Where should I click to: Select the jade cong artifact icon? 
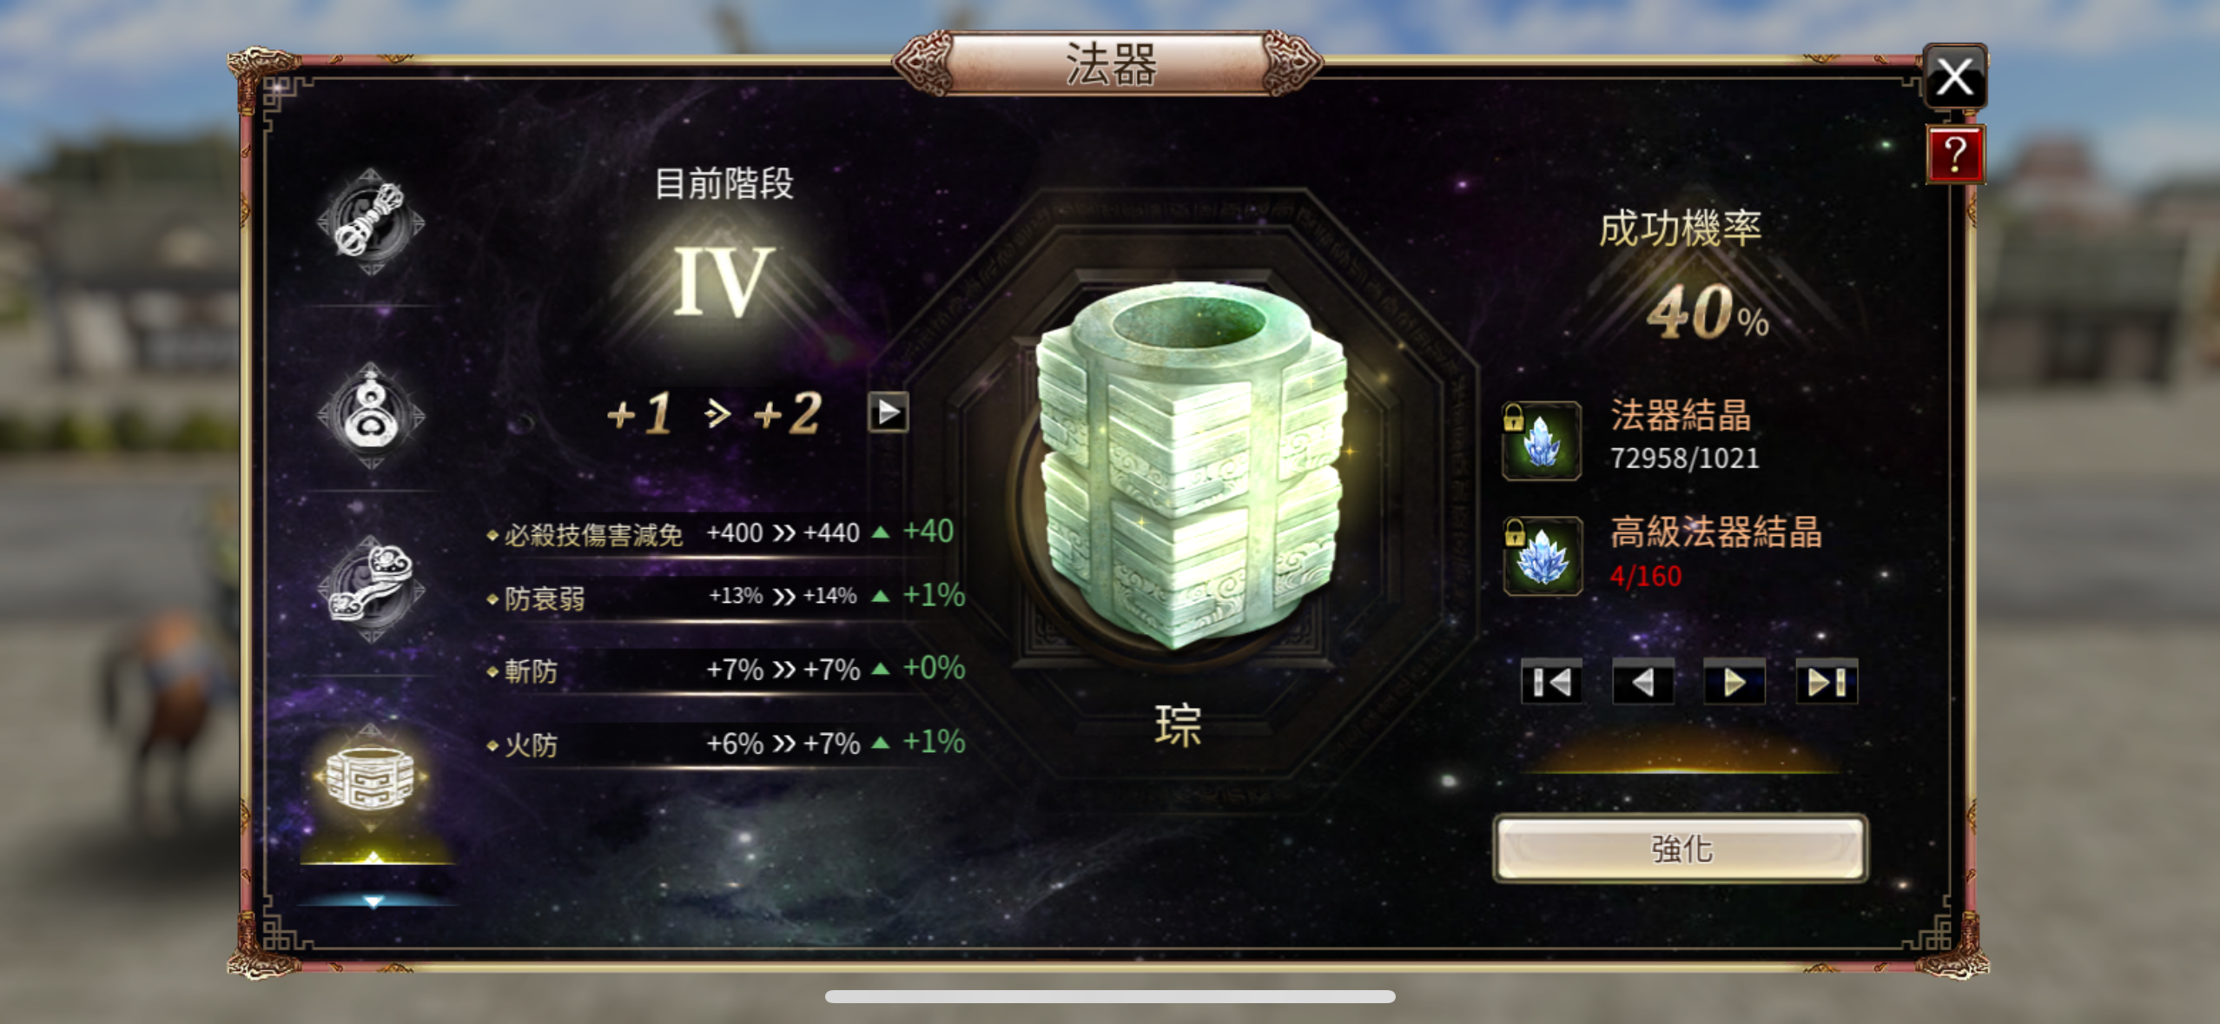click(371, 777)
